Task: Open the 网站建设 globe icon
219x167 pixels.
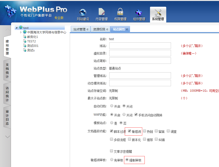Action: pos(83,12)
